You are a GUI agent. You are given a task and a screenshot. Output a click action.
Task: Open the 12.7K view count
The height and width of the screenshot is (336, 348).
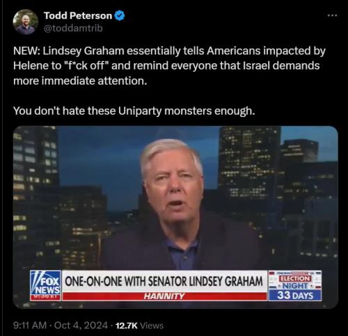[127, 326]
